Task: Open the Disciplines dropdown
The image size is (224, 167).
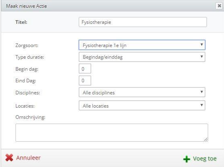Action: [x=142, y=92]
